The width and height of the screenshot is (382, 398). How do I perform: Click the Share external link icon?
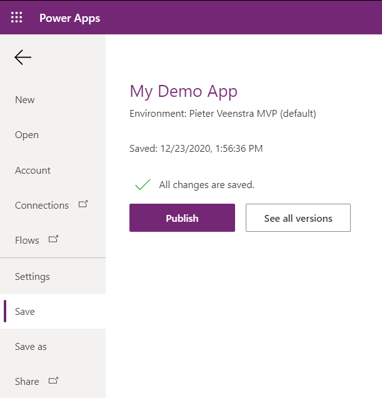[53, 381]
